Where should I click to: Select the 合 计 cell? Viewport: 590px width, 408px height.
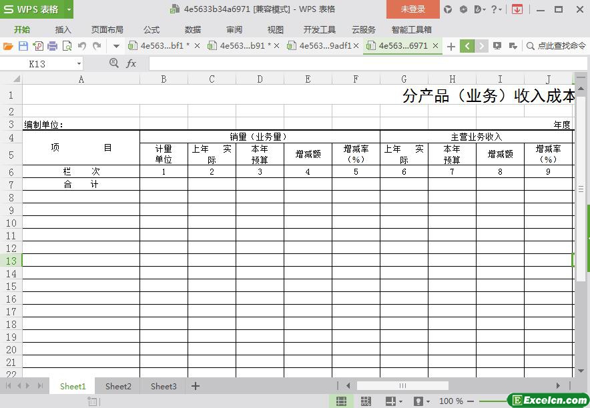81,184
